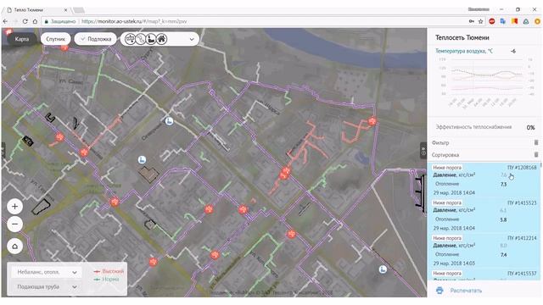Click the key password icon in the address bar
Viewport: 543px width, 305px height.
pyautogui.click(x=472, y=21)
